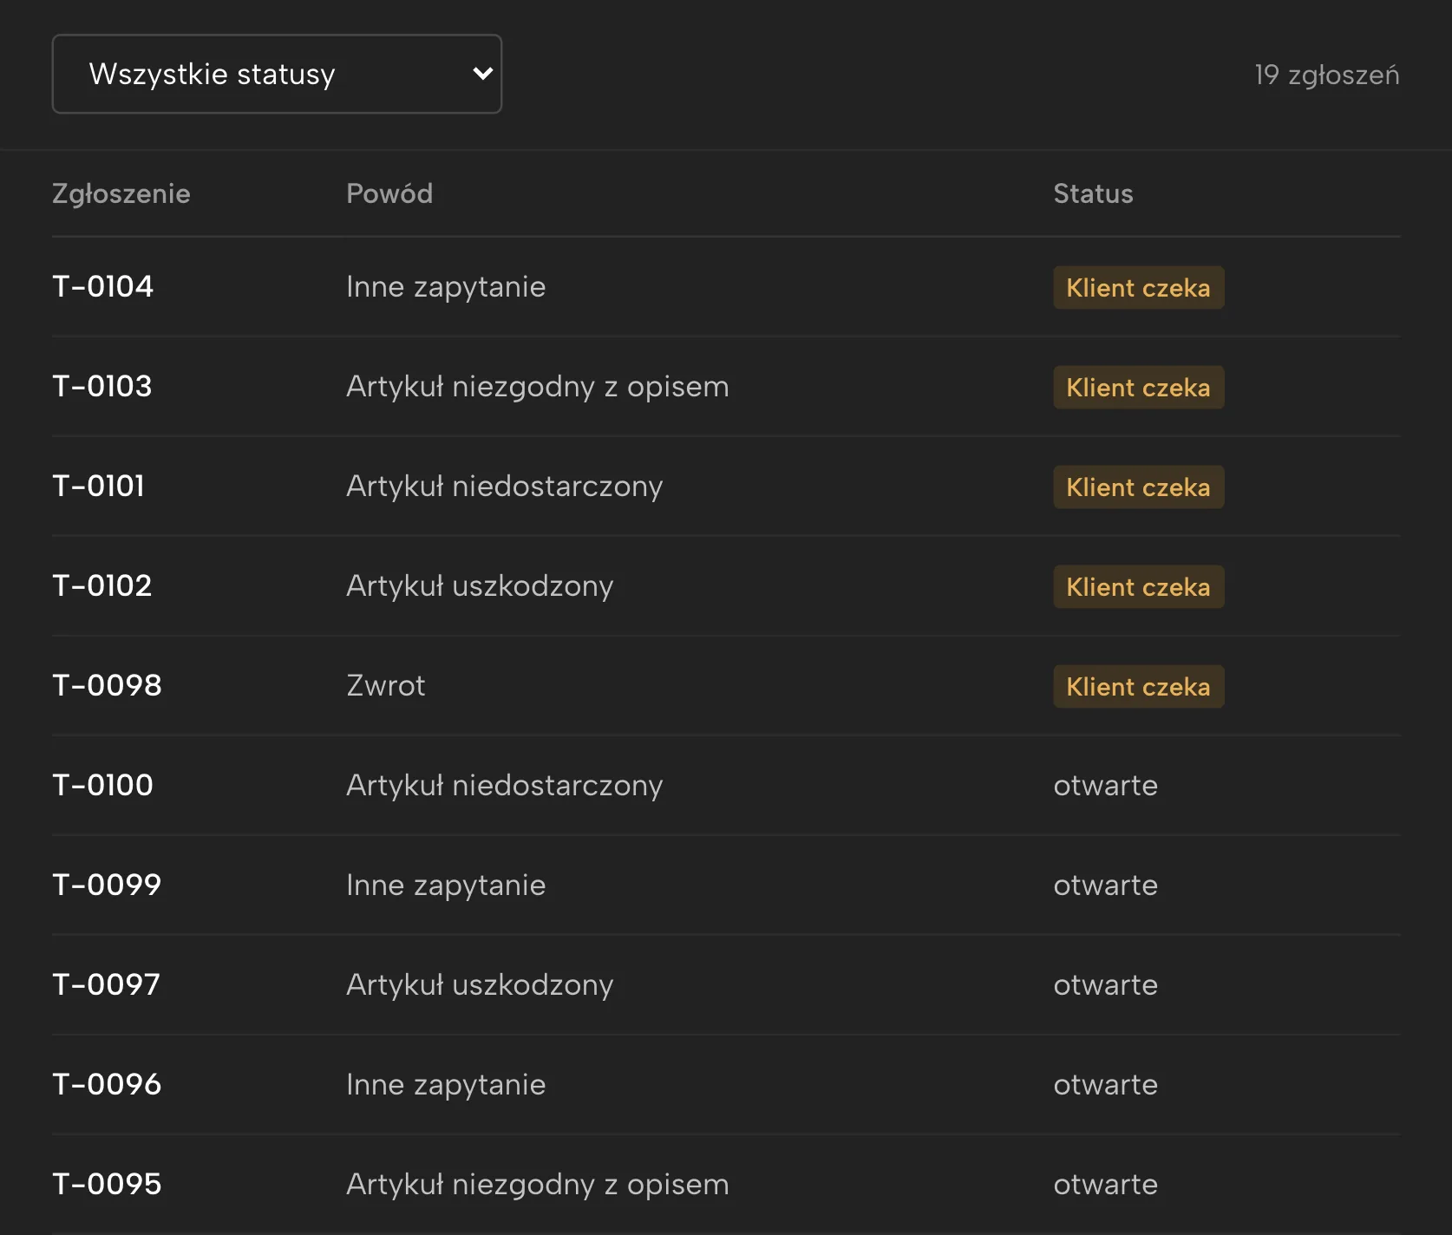
Task: Select the 'Powód' column header
Action: pos(389,193)
